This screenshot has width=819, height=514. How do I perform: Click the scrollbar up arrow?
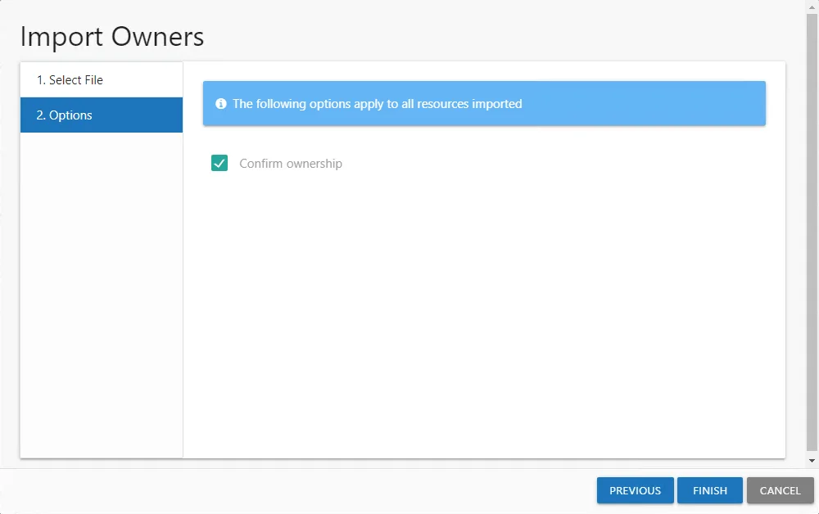812,7
